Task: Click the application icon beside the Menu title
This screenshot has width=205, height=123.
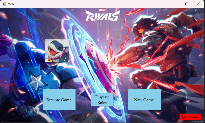Action: [x=4, y=4]
